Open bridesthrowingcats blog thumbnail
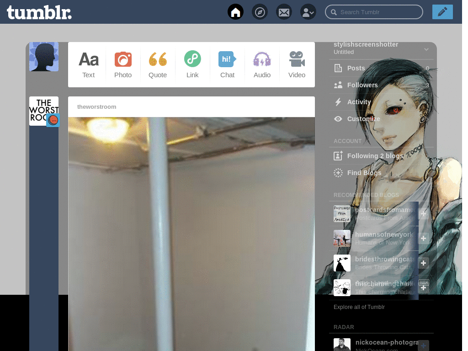468x351 pixels. click(342, 263)
